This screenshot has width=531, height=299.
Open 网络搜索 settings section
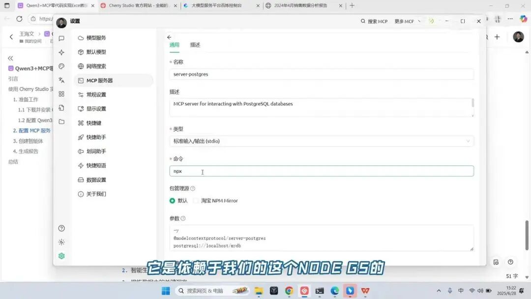114,66
